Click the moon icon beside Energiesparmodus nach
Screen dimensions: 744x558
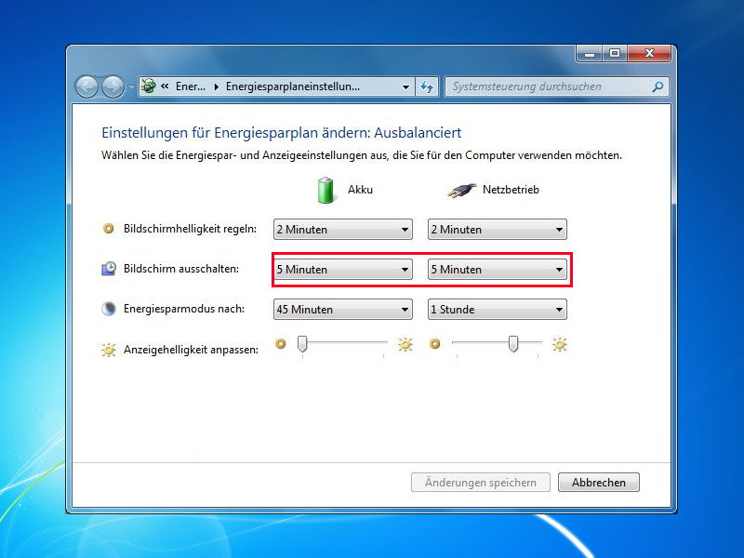tap(109, 309)
